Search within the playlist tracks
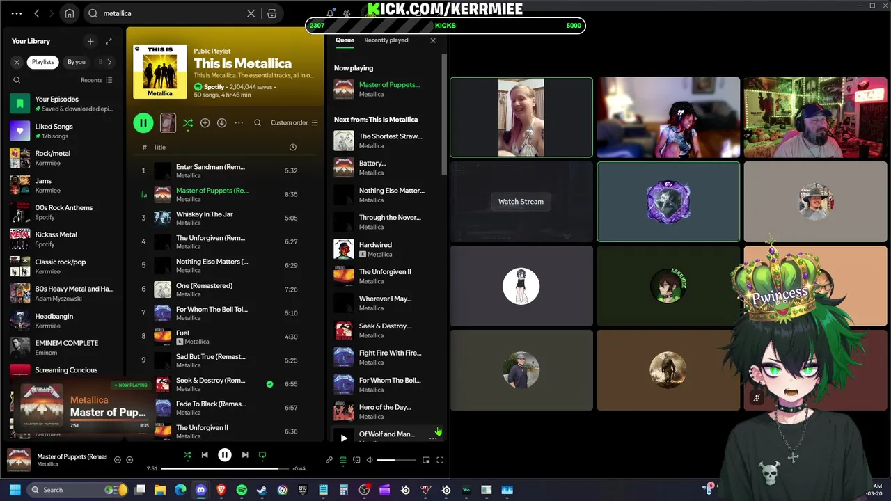This screenshot has width=891, height=501. click(x=258, y=122)
